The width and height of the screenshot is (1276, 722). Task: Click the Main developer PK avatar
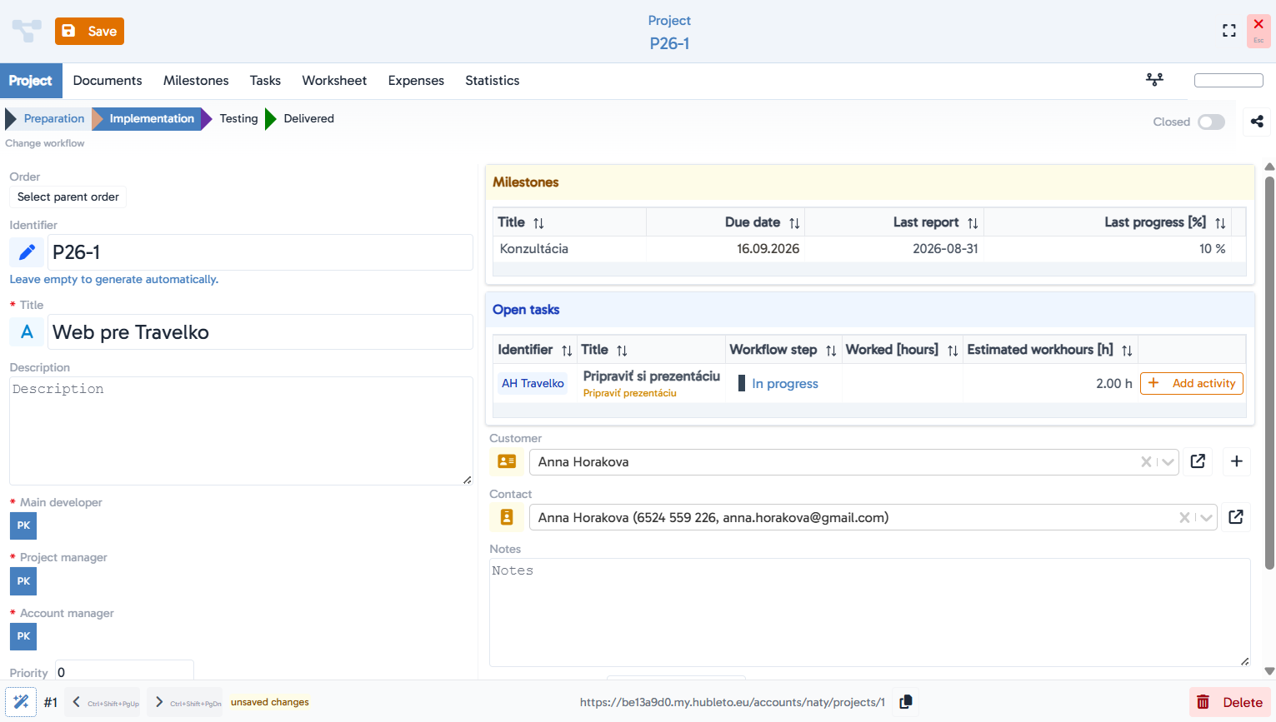[23, 525]
